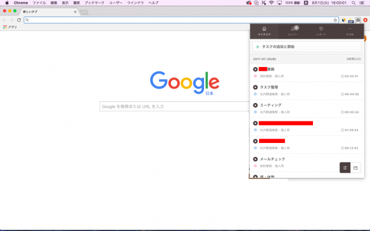Image resolution: width=370 pixels, height=231 pixels.
Task: Click the タスク整理 task title
Action: pos(269,87)
